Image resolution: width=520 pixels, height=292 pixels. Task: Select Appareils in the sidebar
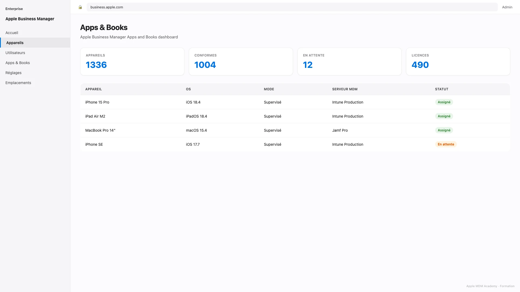point(35,43)
